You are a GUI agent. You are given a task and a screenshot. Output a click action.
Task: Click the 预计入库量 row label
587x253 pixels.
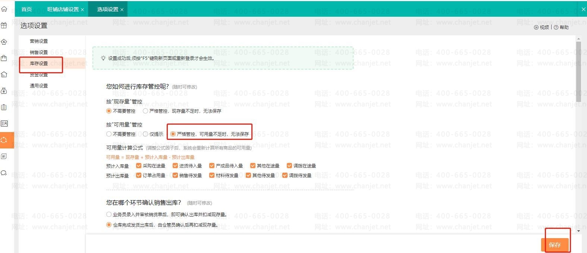pyautogui.click(x=117, y=166)
